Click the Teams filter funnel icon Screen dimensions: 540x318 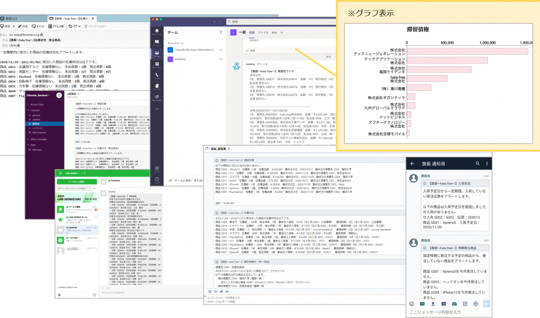[220, 32]
